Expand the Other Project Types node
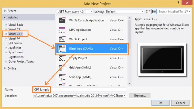The image size is (194, 109). pyautogui.click(x=6, y=61)
